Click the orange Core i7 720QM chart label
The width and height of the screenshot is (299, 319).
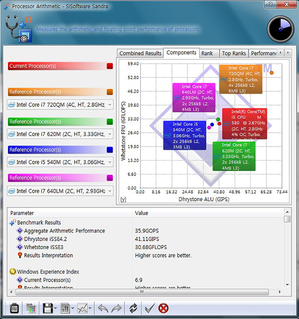tap(241, 79)
